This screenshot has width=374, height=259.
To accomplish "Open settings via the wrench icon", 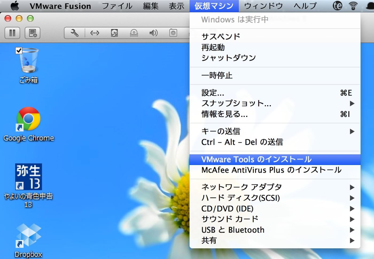I will tap(75, 33).
